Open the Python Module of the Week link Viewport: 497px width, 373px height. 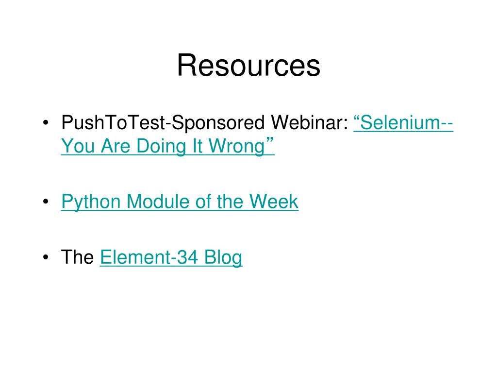(x=180, y=202)
